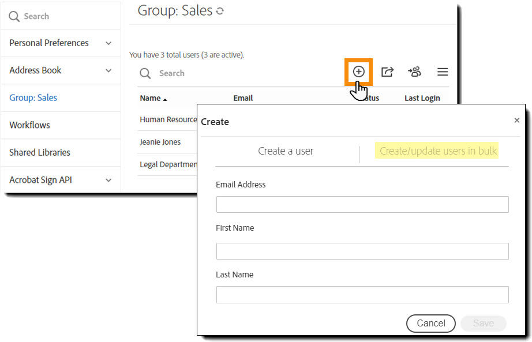Open the Create/update users in bulk tab
Image resolution: width=532 pixels, height=342 pixels.
(x=437, y=151)
